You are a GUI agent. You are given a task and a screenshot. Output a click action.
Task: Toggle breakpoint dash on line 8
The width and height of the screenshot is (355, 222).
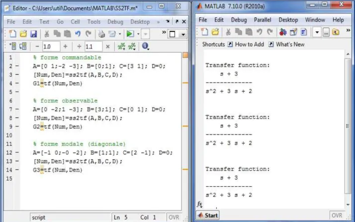pos(17,118)
